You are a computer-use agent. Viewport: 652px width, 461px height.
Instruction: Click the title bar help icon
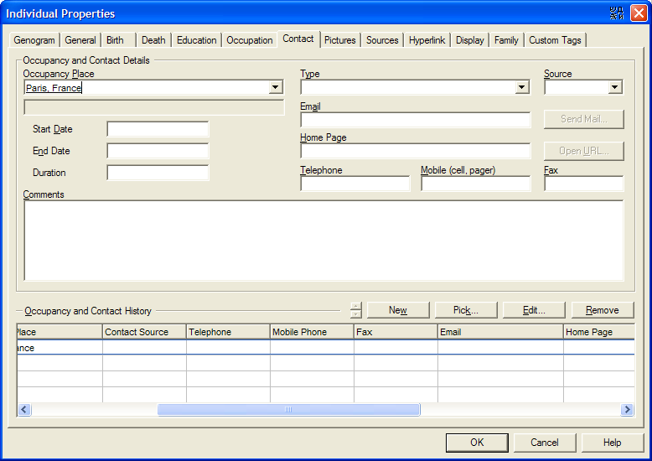618,13
